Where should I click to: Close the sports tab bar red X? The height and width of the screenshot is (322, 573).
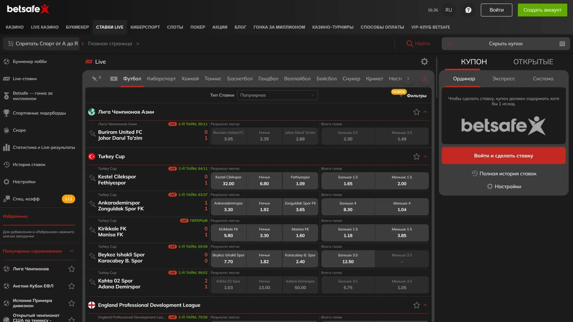(425, 79)
